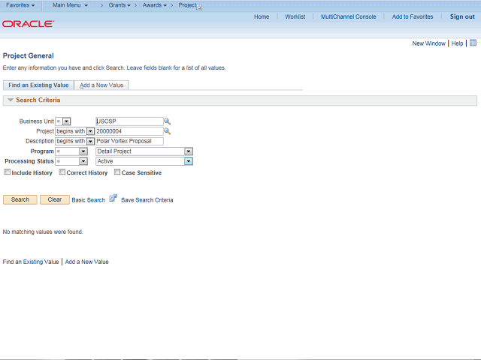481x360 pixels.
Task: Tick the Correct History checkbox
Action: [x=62, y=172]
